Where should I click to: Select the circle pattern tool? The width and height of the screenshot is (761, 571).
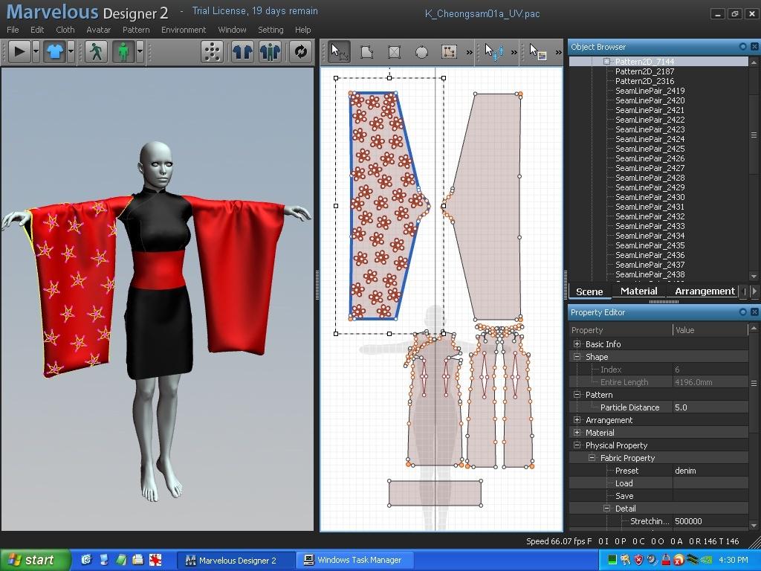(421, 51)
